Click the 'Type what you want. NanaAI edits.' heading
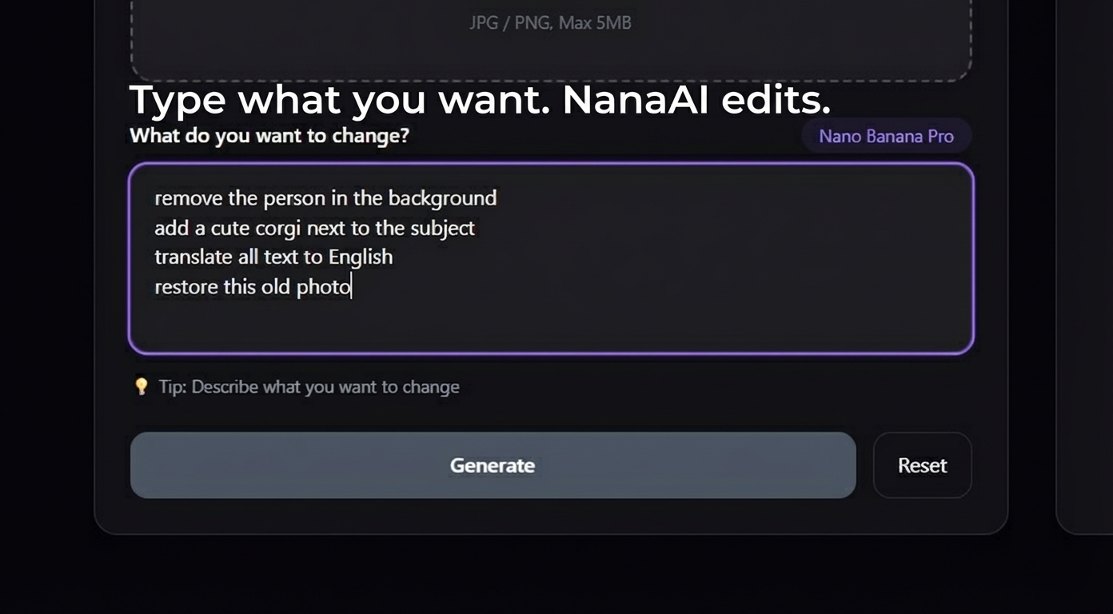This screenshot has height=614, width=1113. point(480,99)
